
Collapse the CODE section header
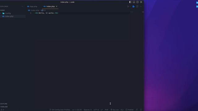tap(2, 10)
